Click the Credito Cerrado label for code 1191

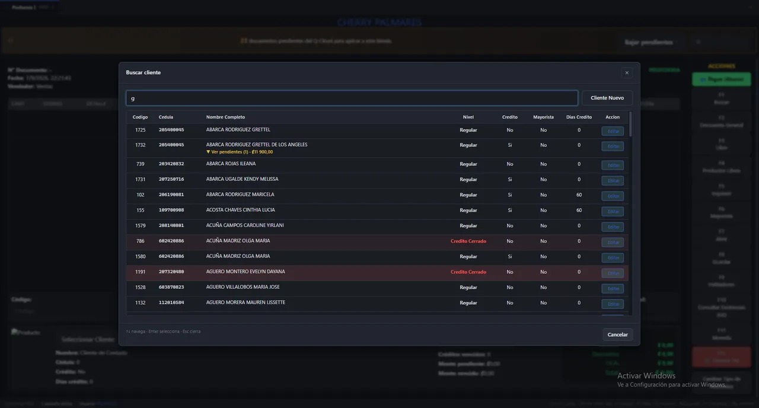point(468,272)
